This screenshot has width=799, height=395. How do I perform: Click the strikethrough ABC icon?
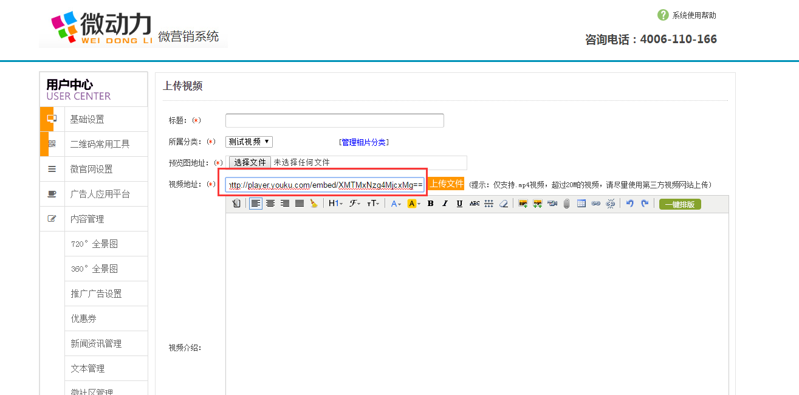click(475, 204)
